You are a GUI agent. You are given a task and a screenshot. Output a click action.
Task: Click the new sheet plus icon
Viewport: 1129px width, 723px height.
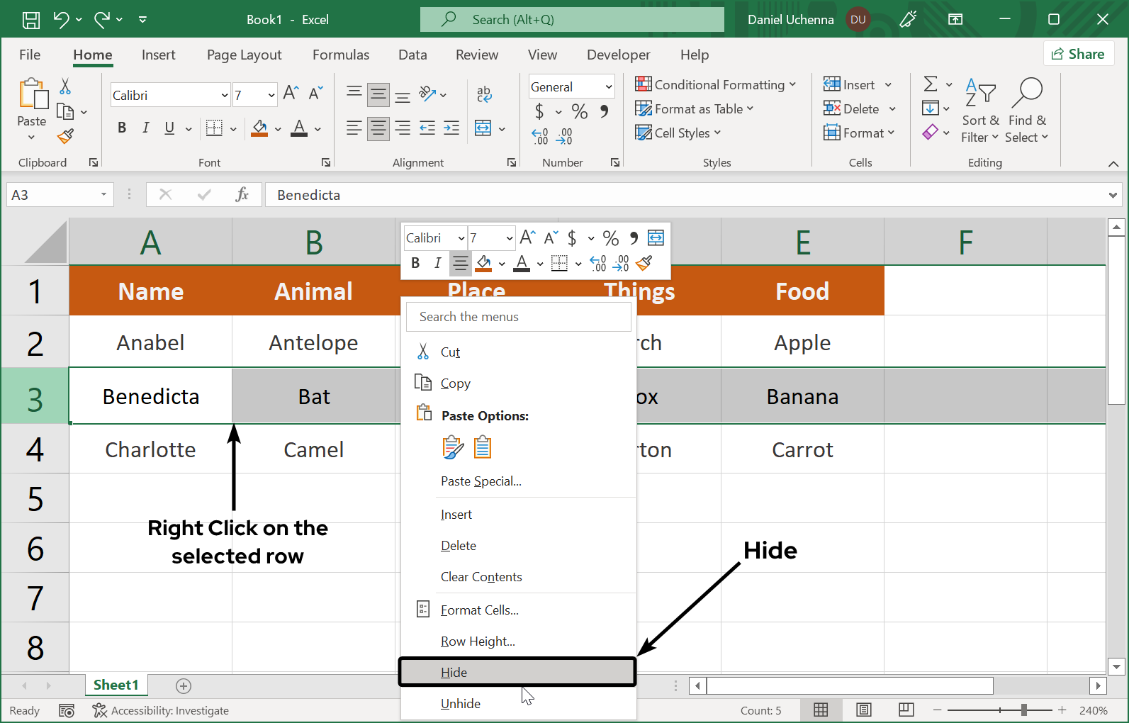pyautogui.click(x=184, y=685)
